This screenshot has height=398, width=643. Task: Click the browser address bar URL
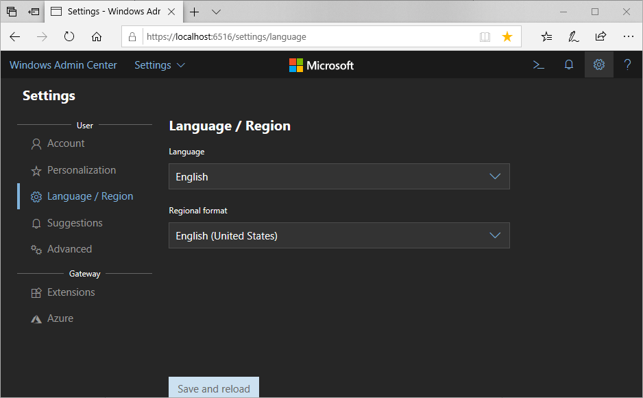pos(274,37)
